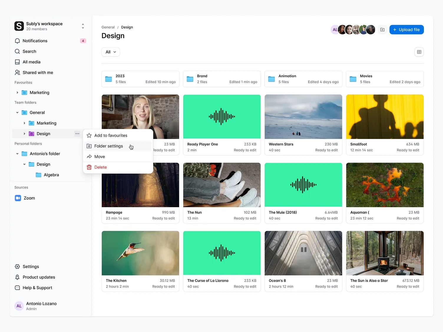Open Help & Support

37,288
